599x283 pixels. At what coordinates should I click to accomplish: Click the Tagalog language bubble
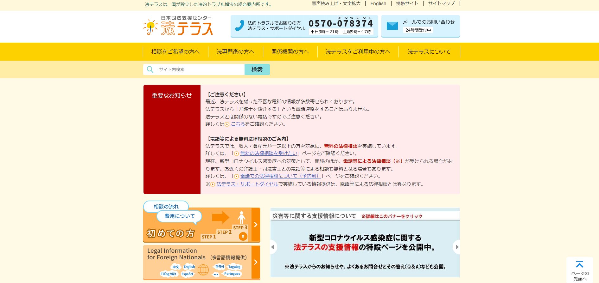coord(234,267)
